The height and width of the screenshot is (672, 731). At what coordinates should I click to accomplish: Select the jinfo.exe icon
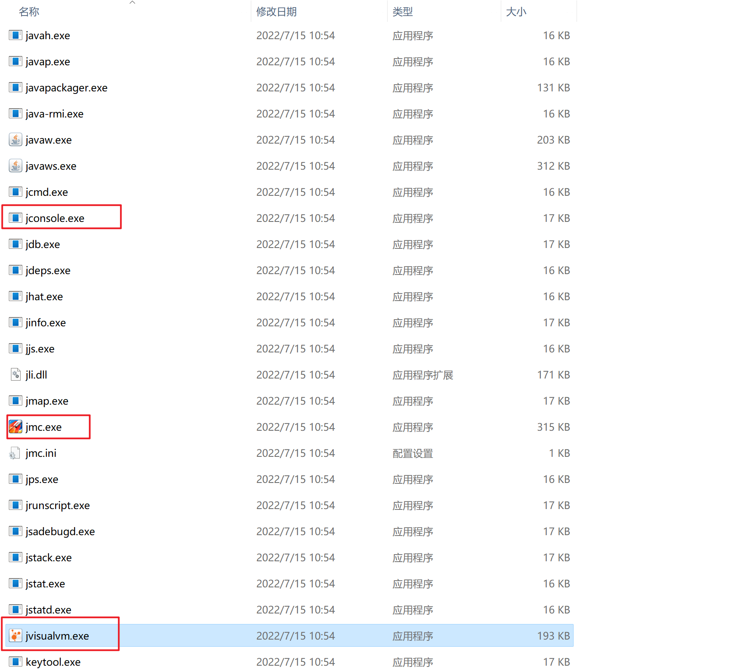16,323
